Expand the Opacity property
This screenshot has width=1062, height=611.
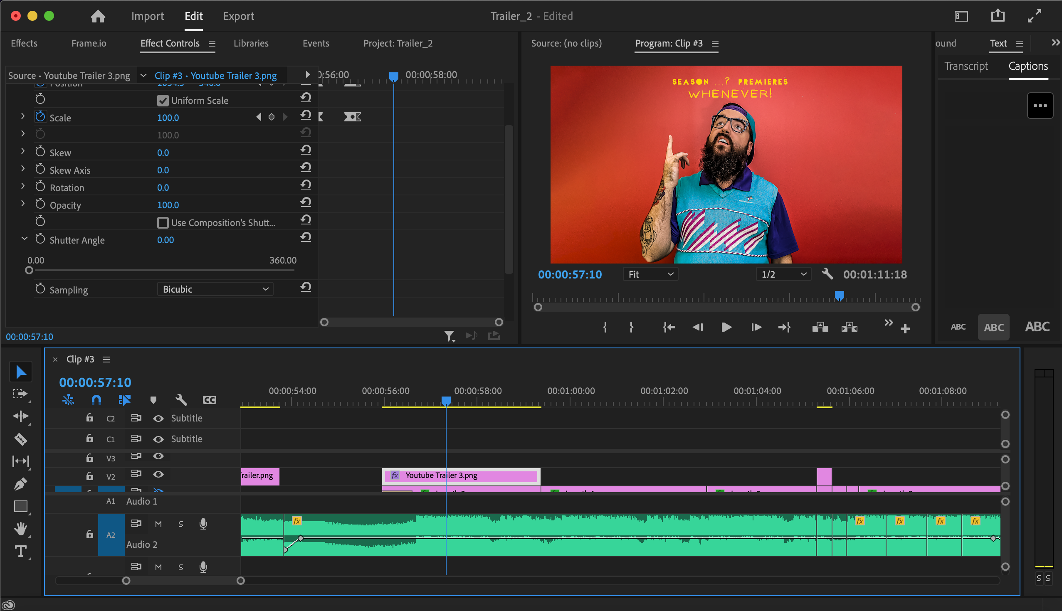pyautogui.click(x=23, y=204)
